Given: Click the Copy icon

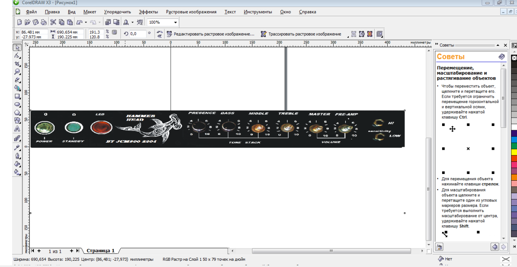Looking at the screenshot, I should [62, 22].
